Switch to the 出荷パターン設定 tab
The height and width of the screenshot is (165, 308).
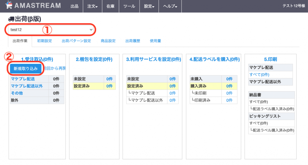pos(76,41)
